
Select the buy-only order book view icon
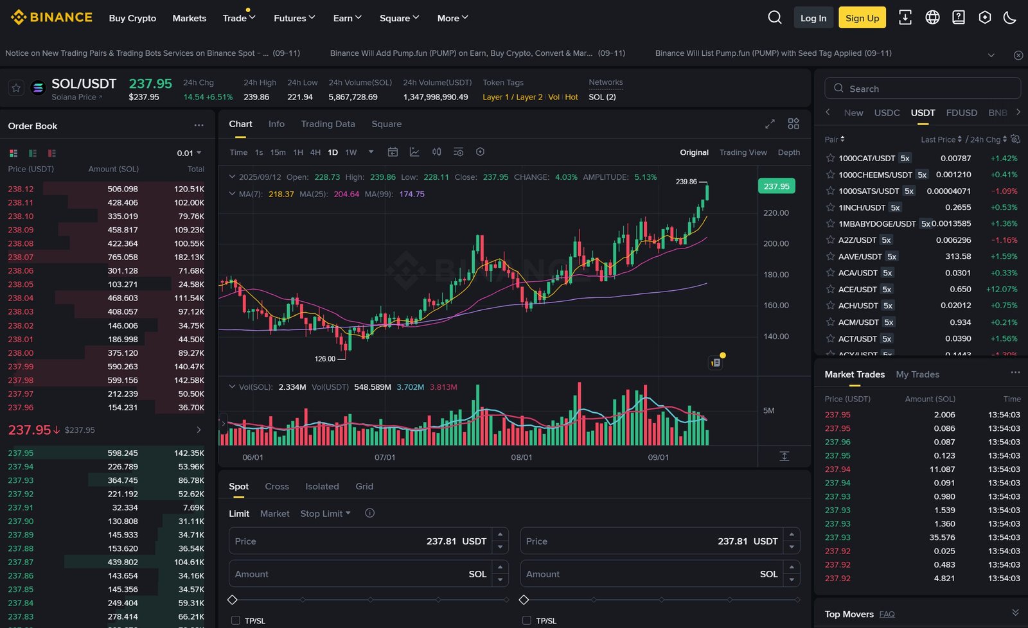[32, 153]
